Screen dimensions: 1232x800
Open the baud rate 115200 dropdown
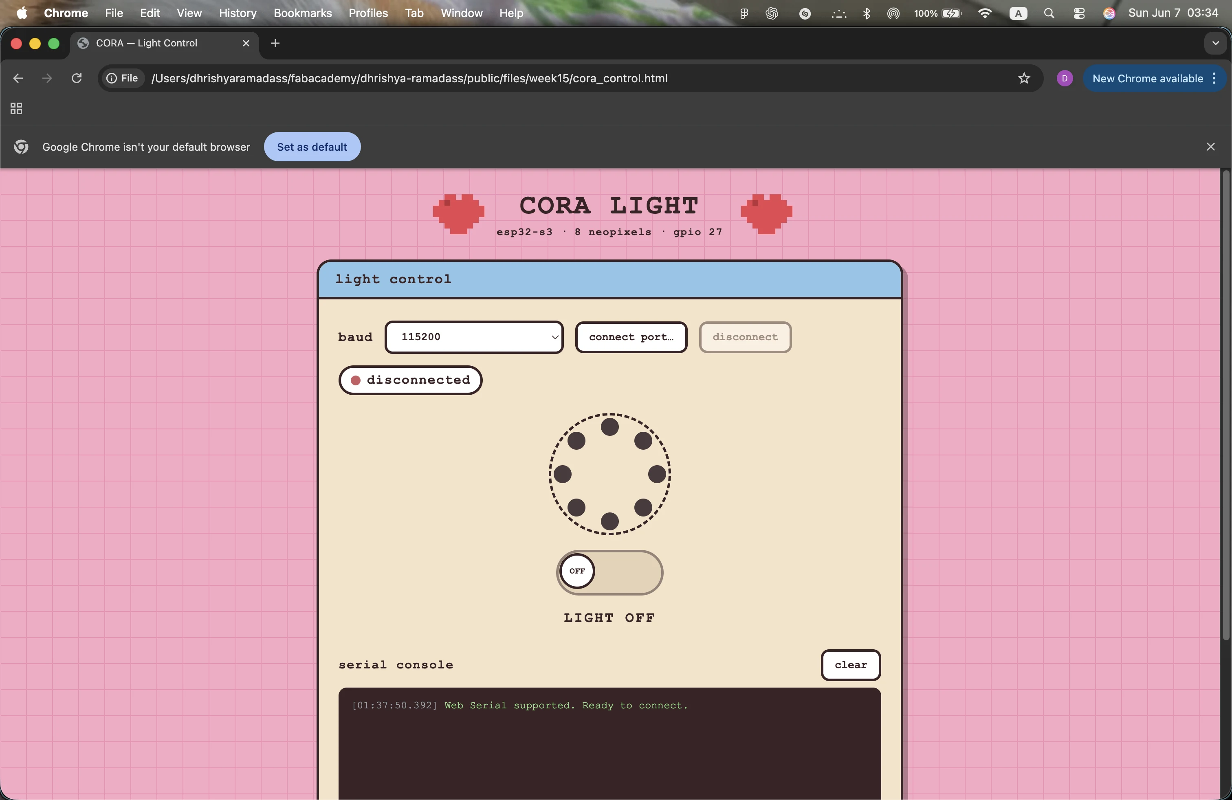[474, 337]
